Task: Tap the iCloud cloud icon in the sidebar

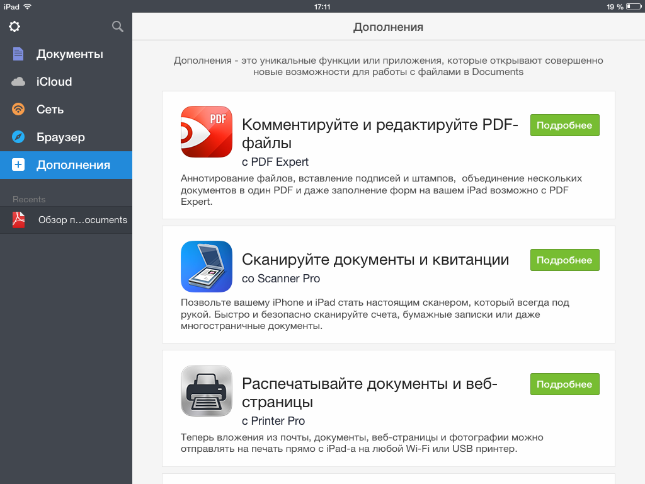Action: pyautogui.click(x=18, y=82)
